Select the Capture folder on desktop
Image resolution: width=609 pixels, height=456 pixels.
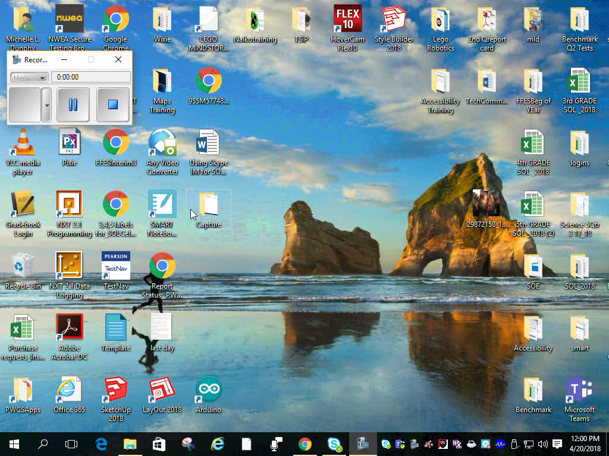pyautogui.click(x=209, y=206)
